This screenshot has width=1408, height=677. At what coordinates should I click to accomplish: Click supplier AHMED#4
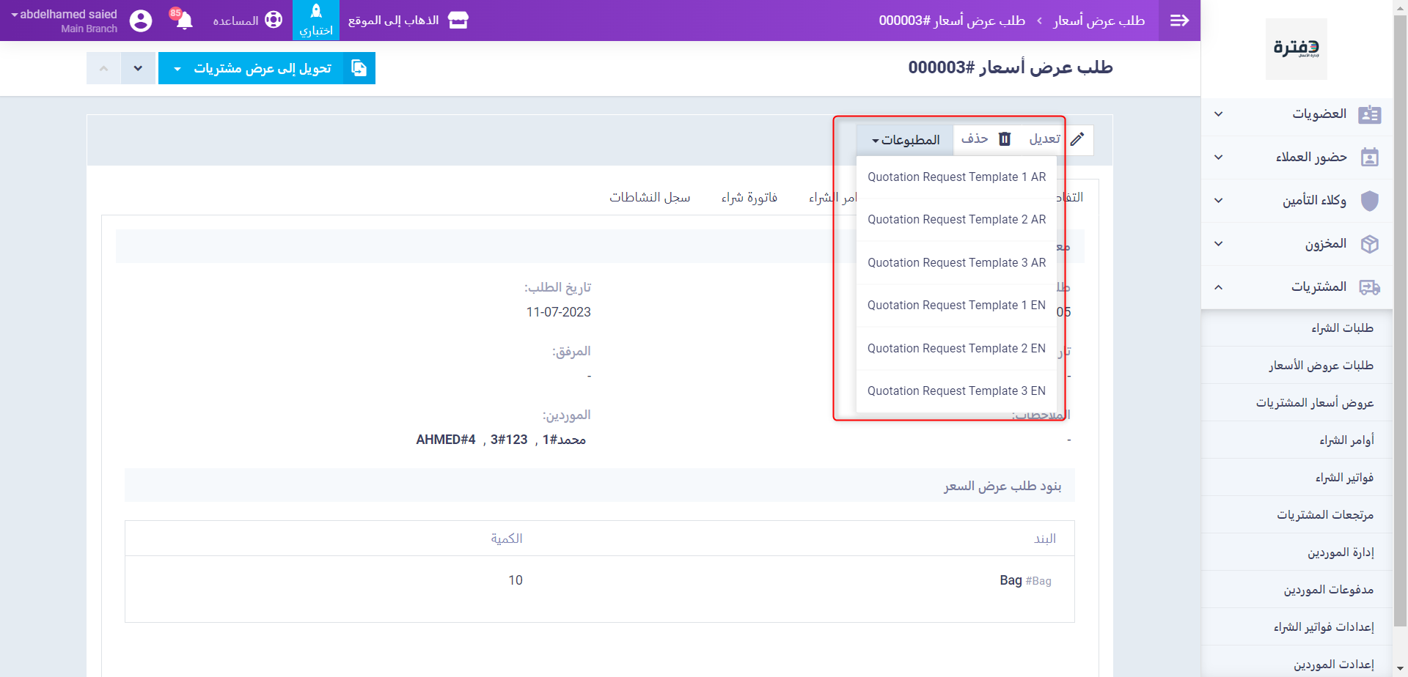446,440
